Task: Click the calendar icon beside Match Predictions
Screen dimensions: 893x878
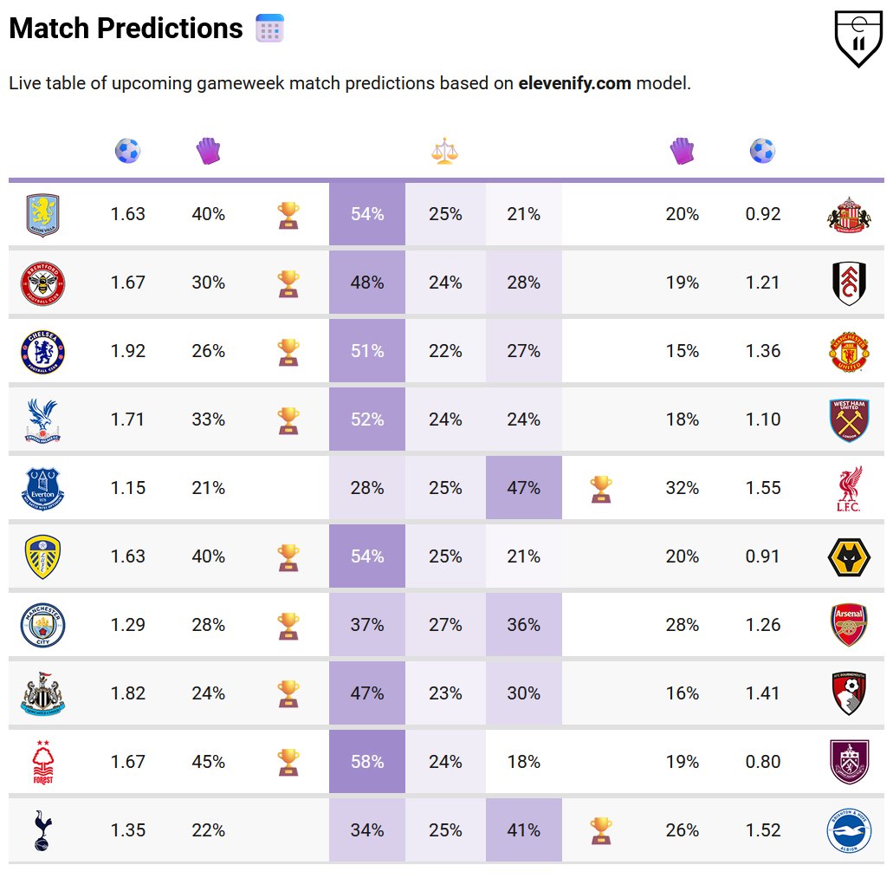Action: click(x=270, y=29)
